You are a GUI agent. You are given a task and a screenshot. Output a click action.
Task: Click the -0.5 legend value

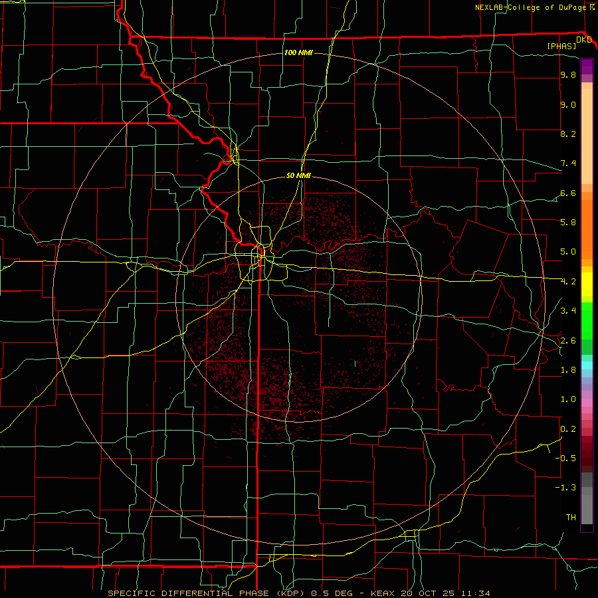tap(565, 458)
